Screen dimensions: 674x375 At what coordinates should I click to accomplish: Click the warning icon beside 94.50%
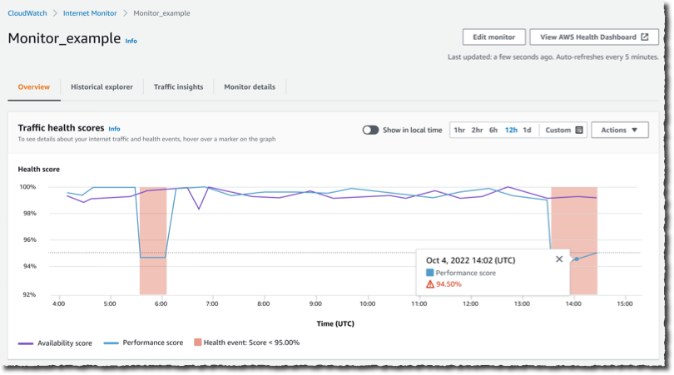(x=430, y=284)
